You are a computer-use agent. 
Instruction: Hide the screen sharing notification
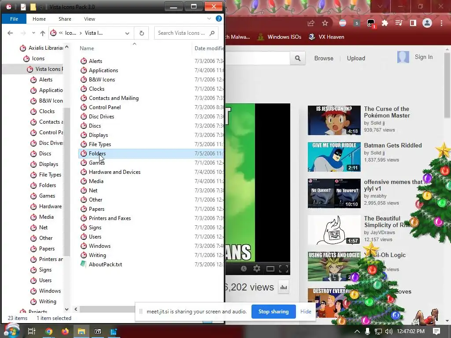[306, 312]
